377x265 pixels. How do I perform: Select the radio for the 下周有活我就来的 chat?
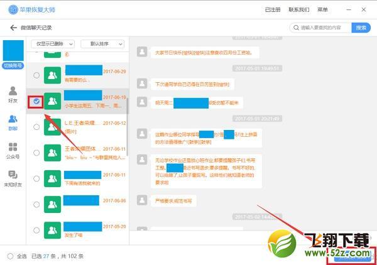coord(36,178)
